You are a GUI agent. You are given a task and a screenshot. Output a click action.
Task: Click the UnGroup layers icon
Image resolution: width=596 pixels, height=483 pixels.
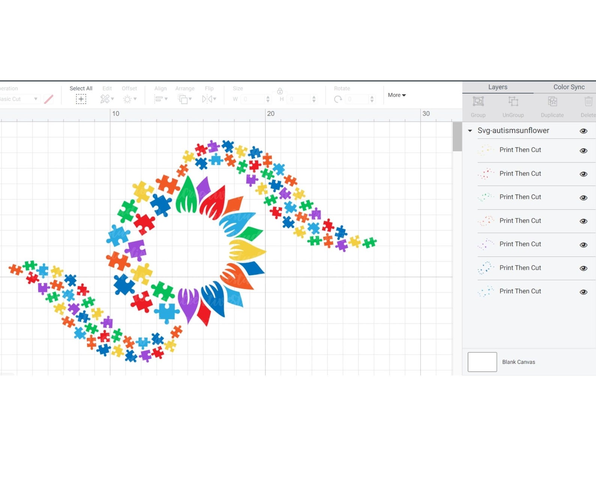[x=513, y=101]
